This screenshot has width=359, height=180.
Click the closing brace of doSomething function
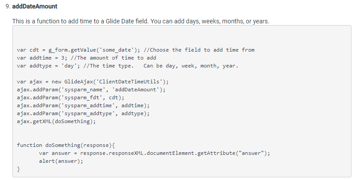pos(18,169)
